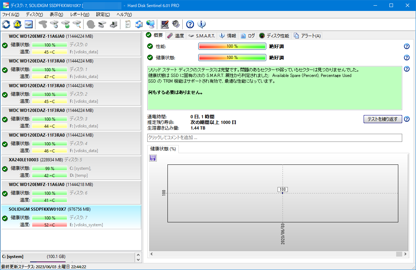The image size is (416, 270).
Task: Open the ヘルプ menu
Action: click(124, 14)
